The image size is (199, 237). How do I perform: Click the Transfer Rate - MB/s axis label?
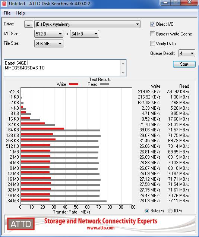[72, 212]
